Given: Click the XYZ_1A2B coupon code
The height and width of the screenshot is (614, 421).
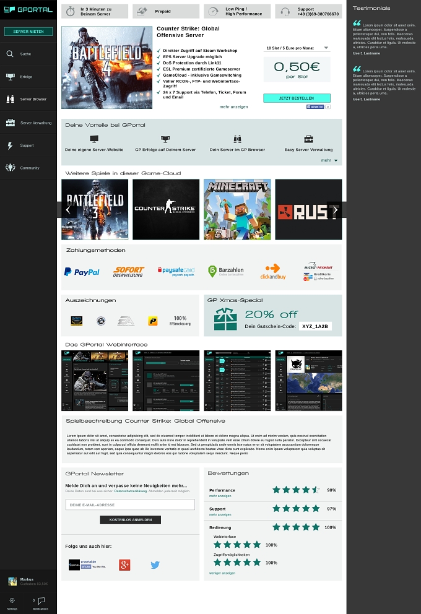Looking at the screenshot, I should click(315, 326).
